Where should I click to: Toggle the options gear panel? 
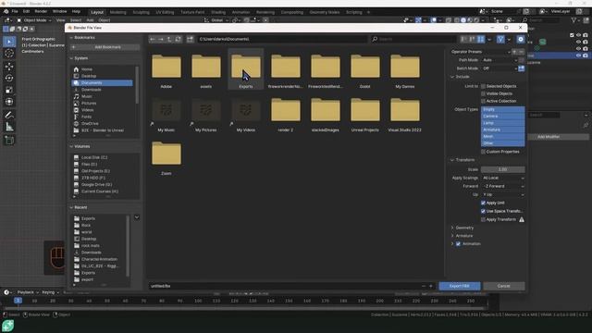[521, 39]
